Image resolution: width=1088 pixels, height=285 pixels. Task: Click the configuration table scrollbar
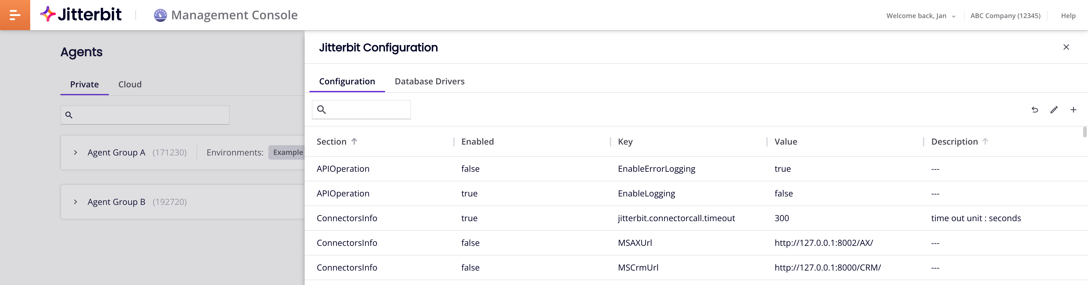click(x=1084, y=132)
